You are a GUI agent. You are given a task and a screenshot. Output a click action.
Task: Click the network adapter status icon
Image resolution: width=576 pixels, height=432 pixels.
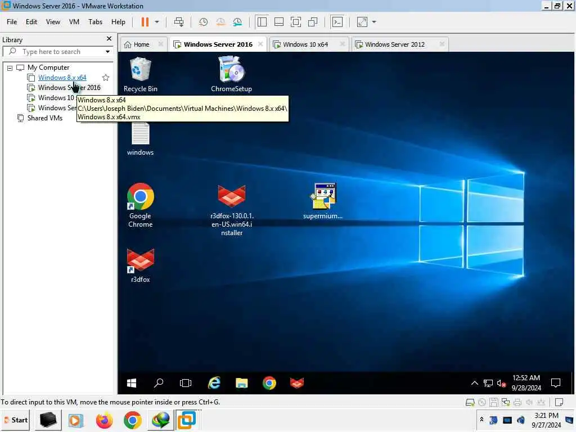pyautogui.click(x=506, y=402)
